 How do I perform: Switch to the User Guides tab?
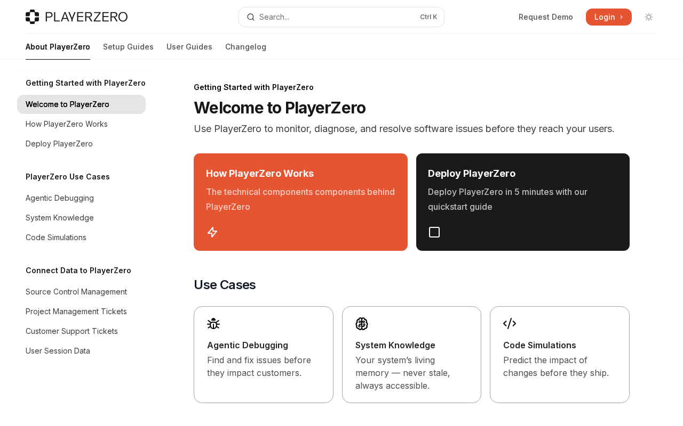[189, 47]
